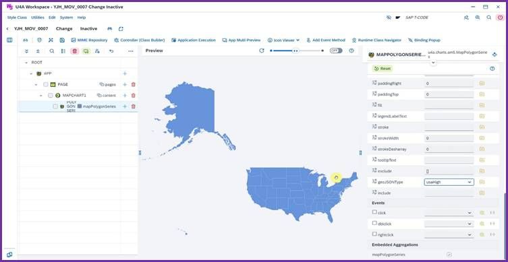Viewport: 508px width, 262px height.
Task: Add child to APP node
Action: pos(125,73)
